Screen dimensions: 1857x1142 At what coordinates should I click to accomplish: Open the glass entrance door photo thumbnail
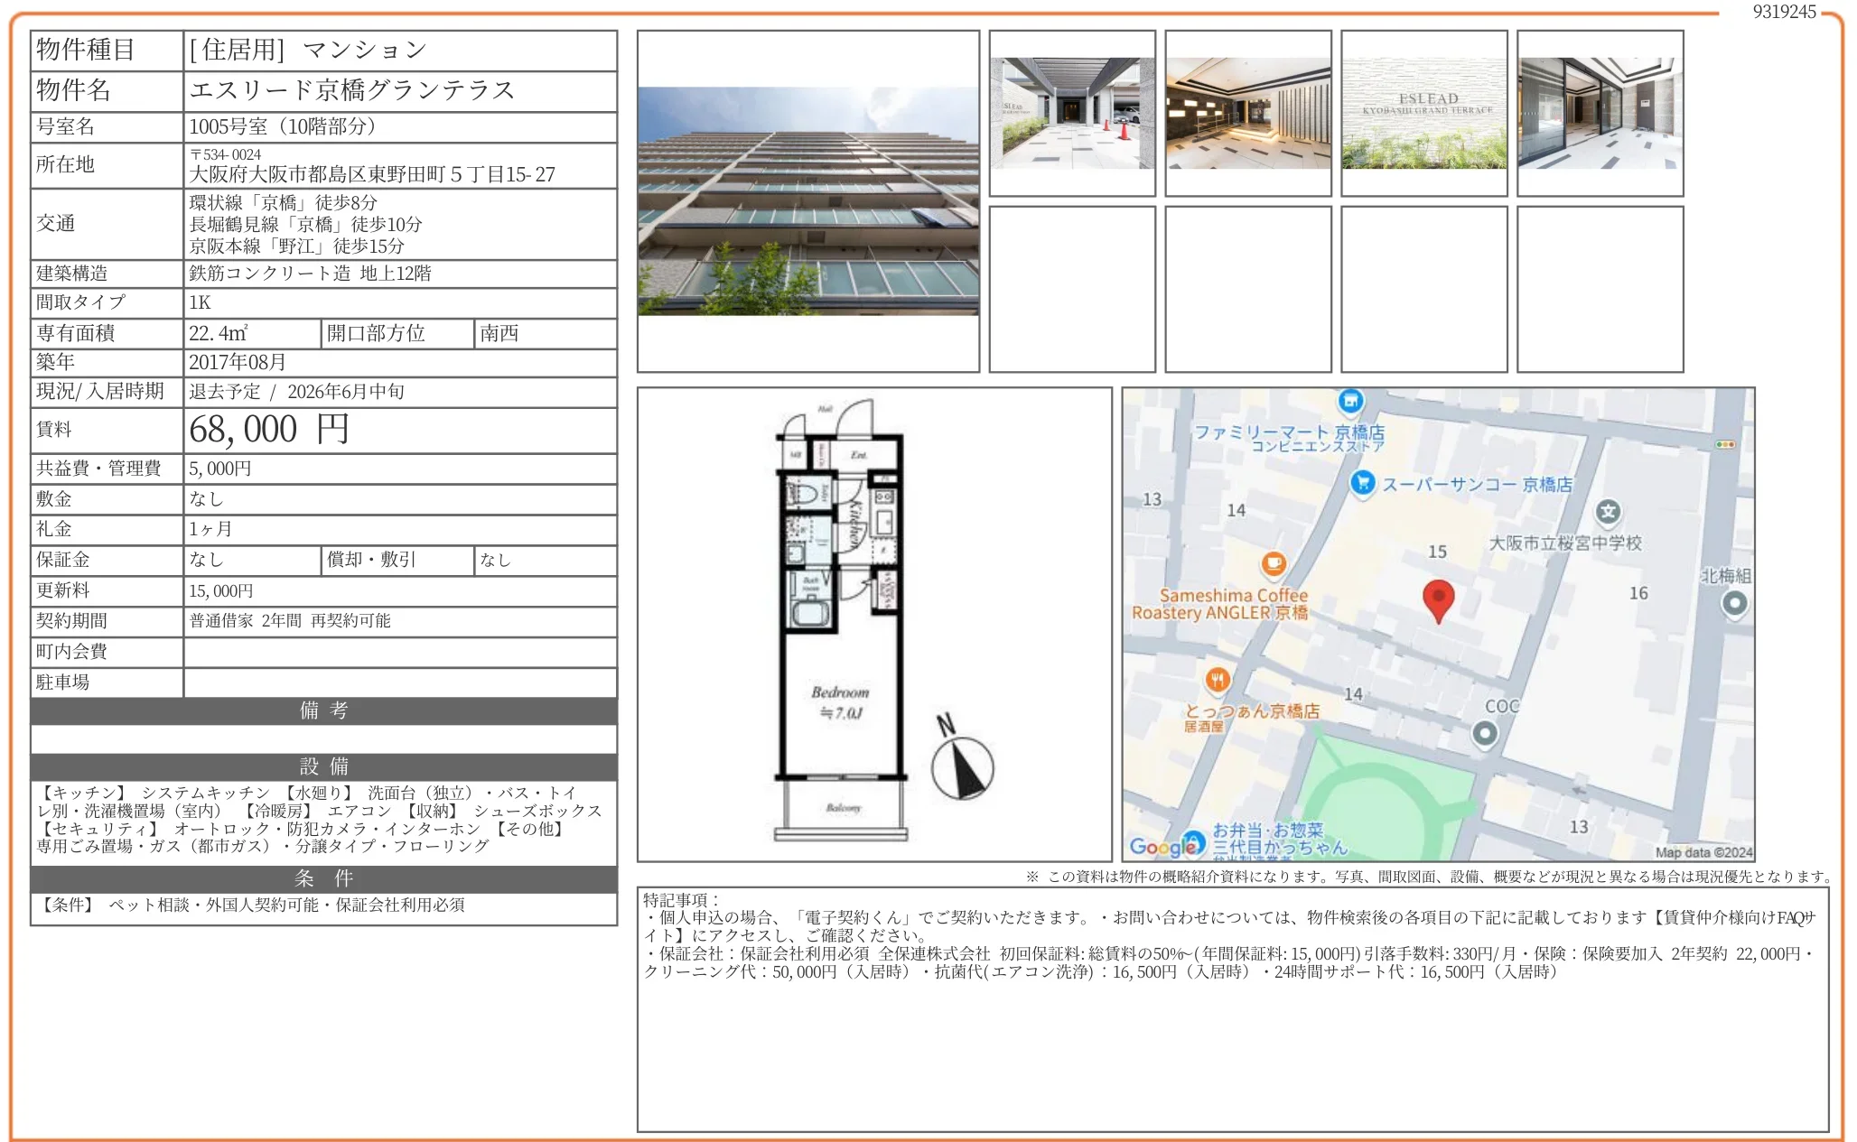point(1600,113)
